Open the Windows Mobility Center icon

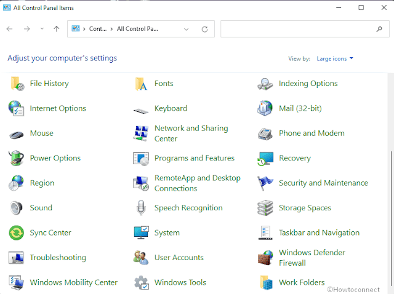pos(17,282)
